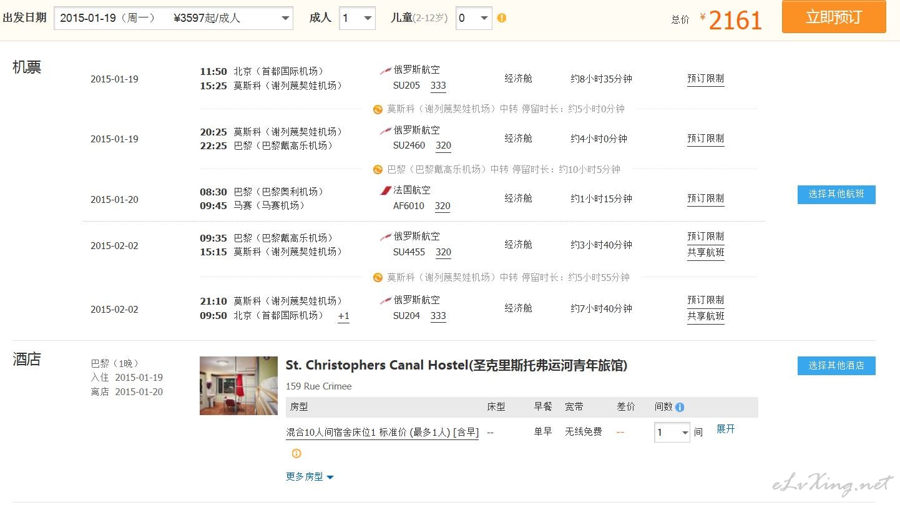Open the departure date dropdown
The height and width of the screenshot is (505, 900).
click(174, 18)
